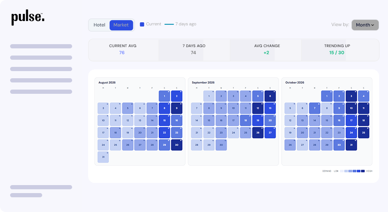Click the last top-group sidebar menu placeholder
Image resolution: width=388 pixels, height=212 pixels.
point(41,92)
